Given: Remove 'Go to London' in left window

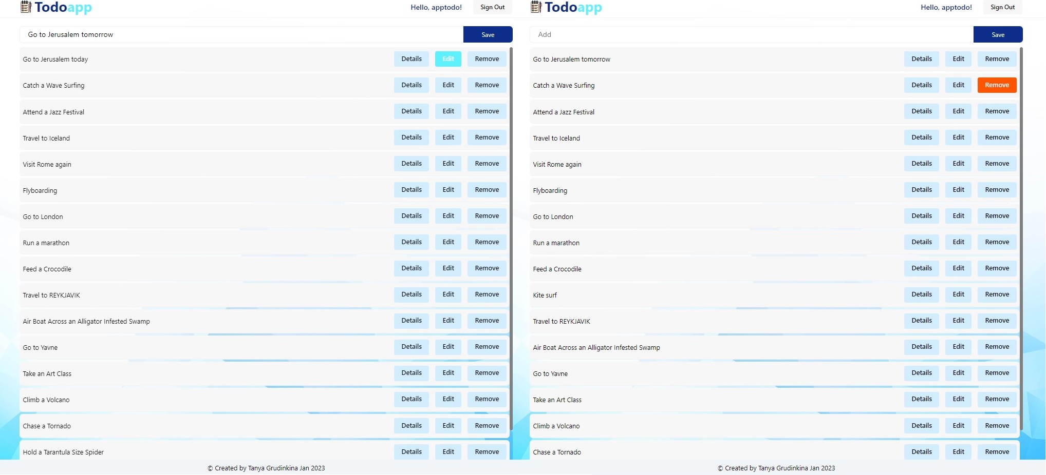Looking at the screenshot, I should pos(487,216).
